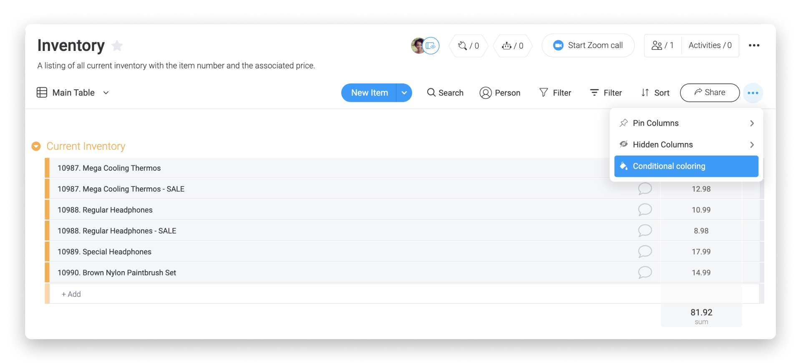Collapse the Current Inventory group
This screenshot has height=363, width=801.
[x=36, y=146]
